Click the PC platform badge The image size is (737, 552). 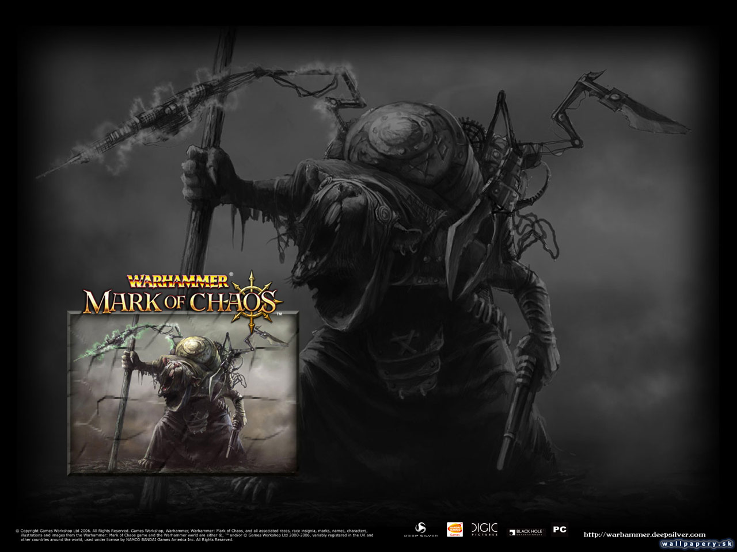[560, 530]
